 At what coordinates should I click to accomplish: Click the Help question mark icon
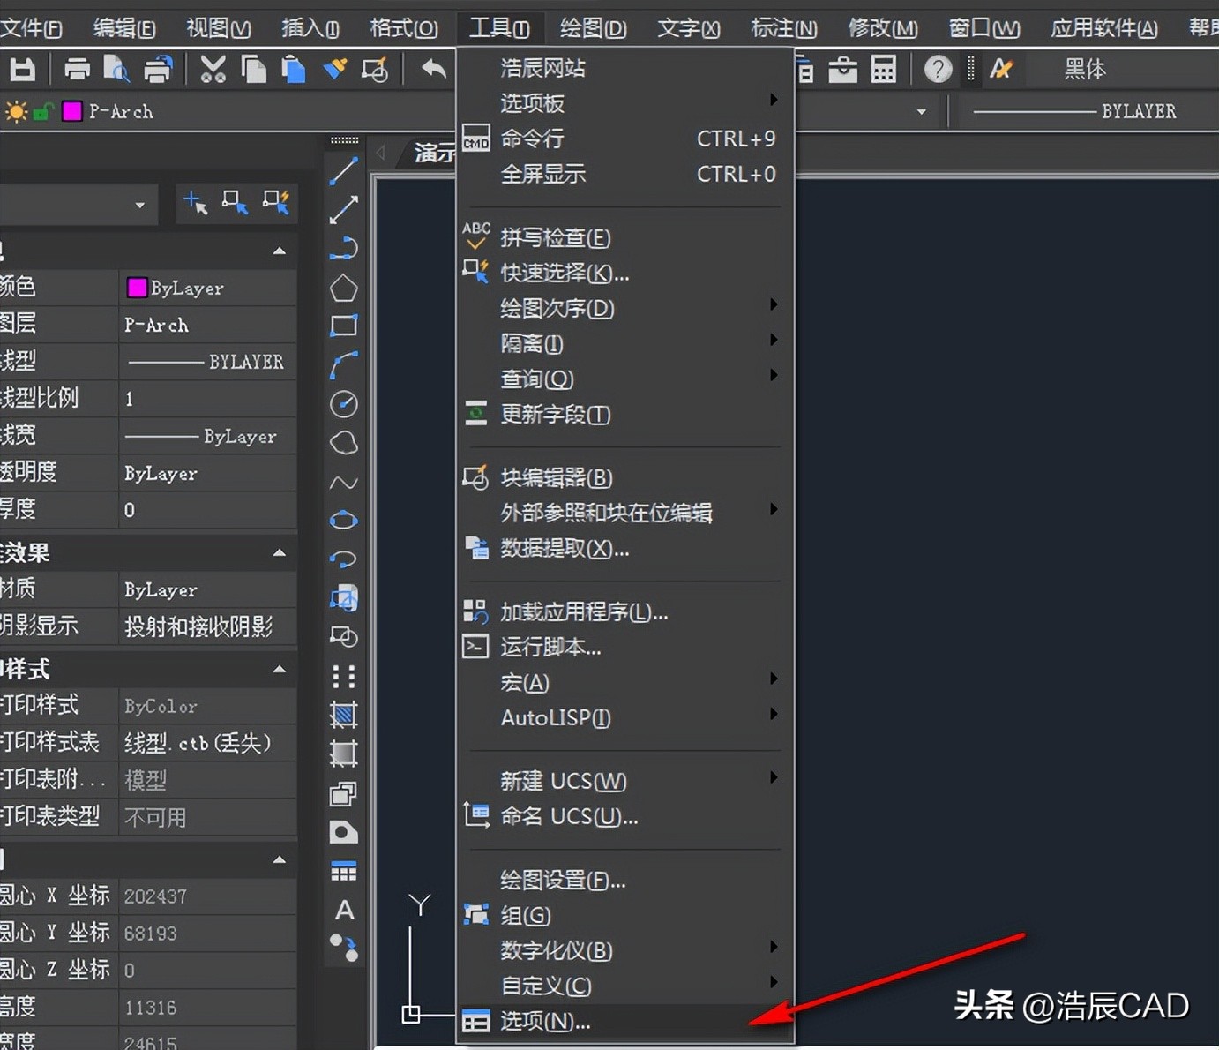point(937,68)
